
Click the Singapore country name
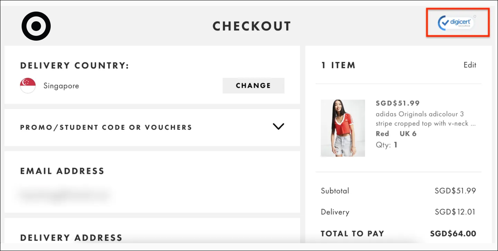click(x=61, y=86)
